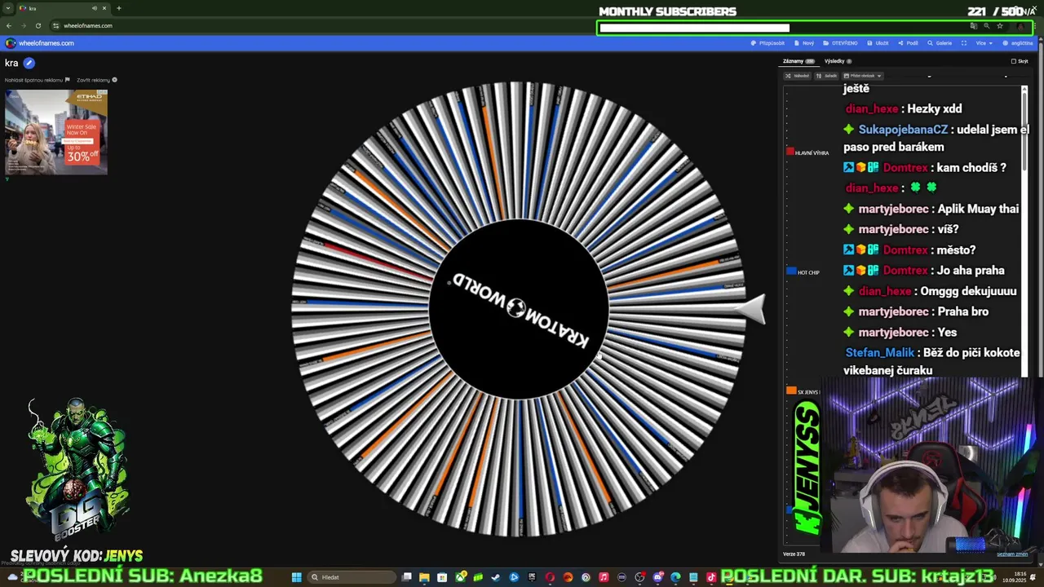
Task: Open Opera browser from taskbar
Action: tap(550, 577)
